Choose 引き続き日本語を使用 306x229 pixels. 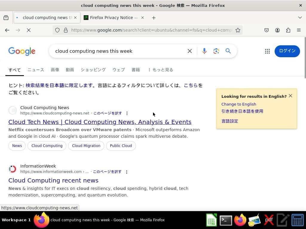pyautogui.click(x=242, y=111)
